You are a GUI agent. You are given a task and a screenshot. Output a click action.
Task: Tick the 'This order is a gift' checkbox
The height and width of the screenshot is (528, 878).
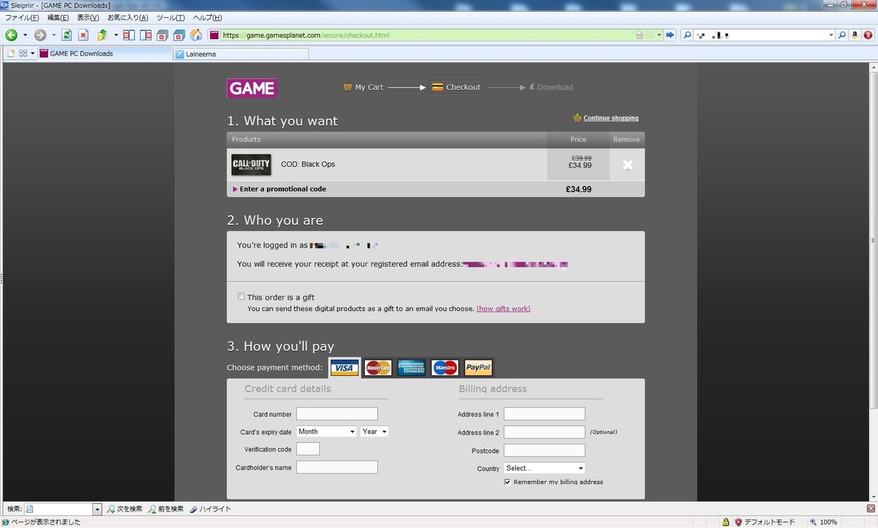pos(241,296)
